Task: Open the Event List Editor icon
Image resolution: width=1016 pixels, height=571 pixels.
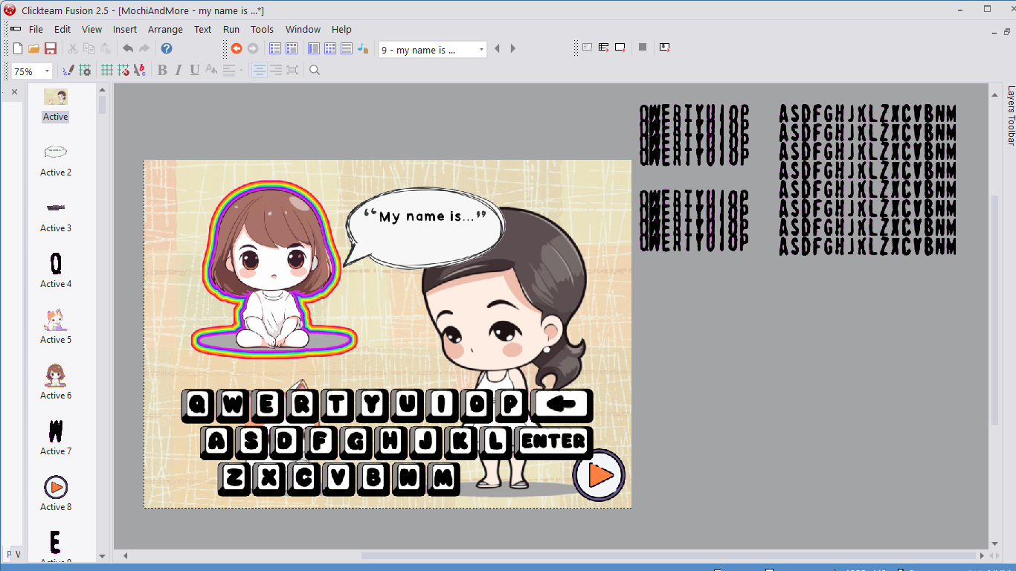Action: coord(347,48)
